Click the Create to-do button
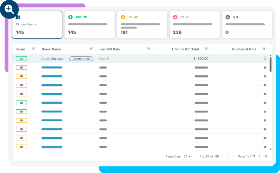 81,59
